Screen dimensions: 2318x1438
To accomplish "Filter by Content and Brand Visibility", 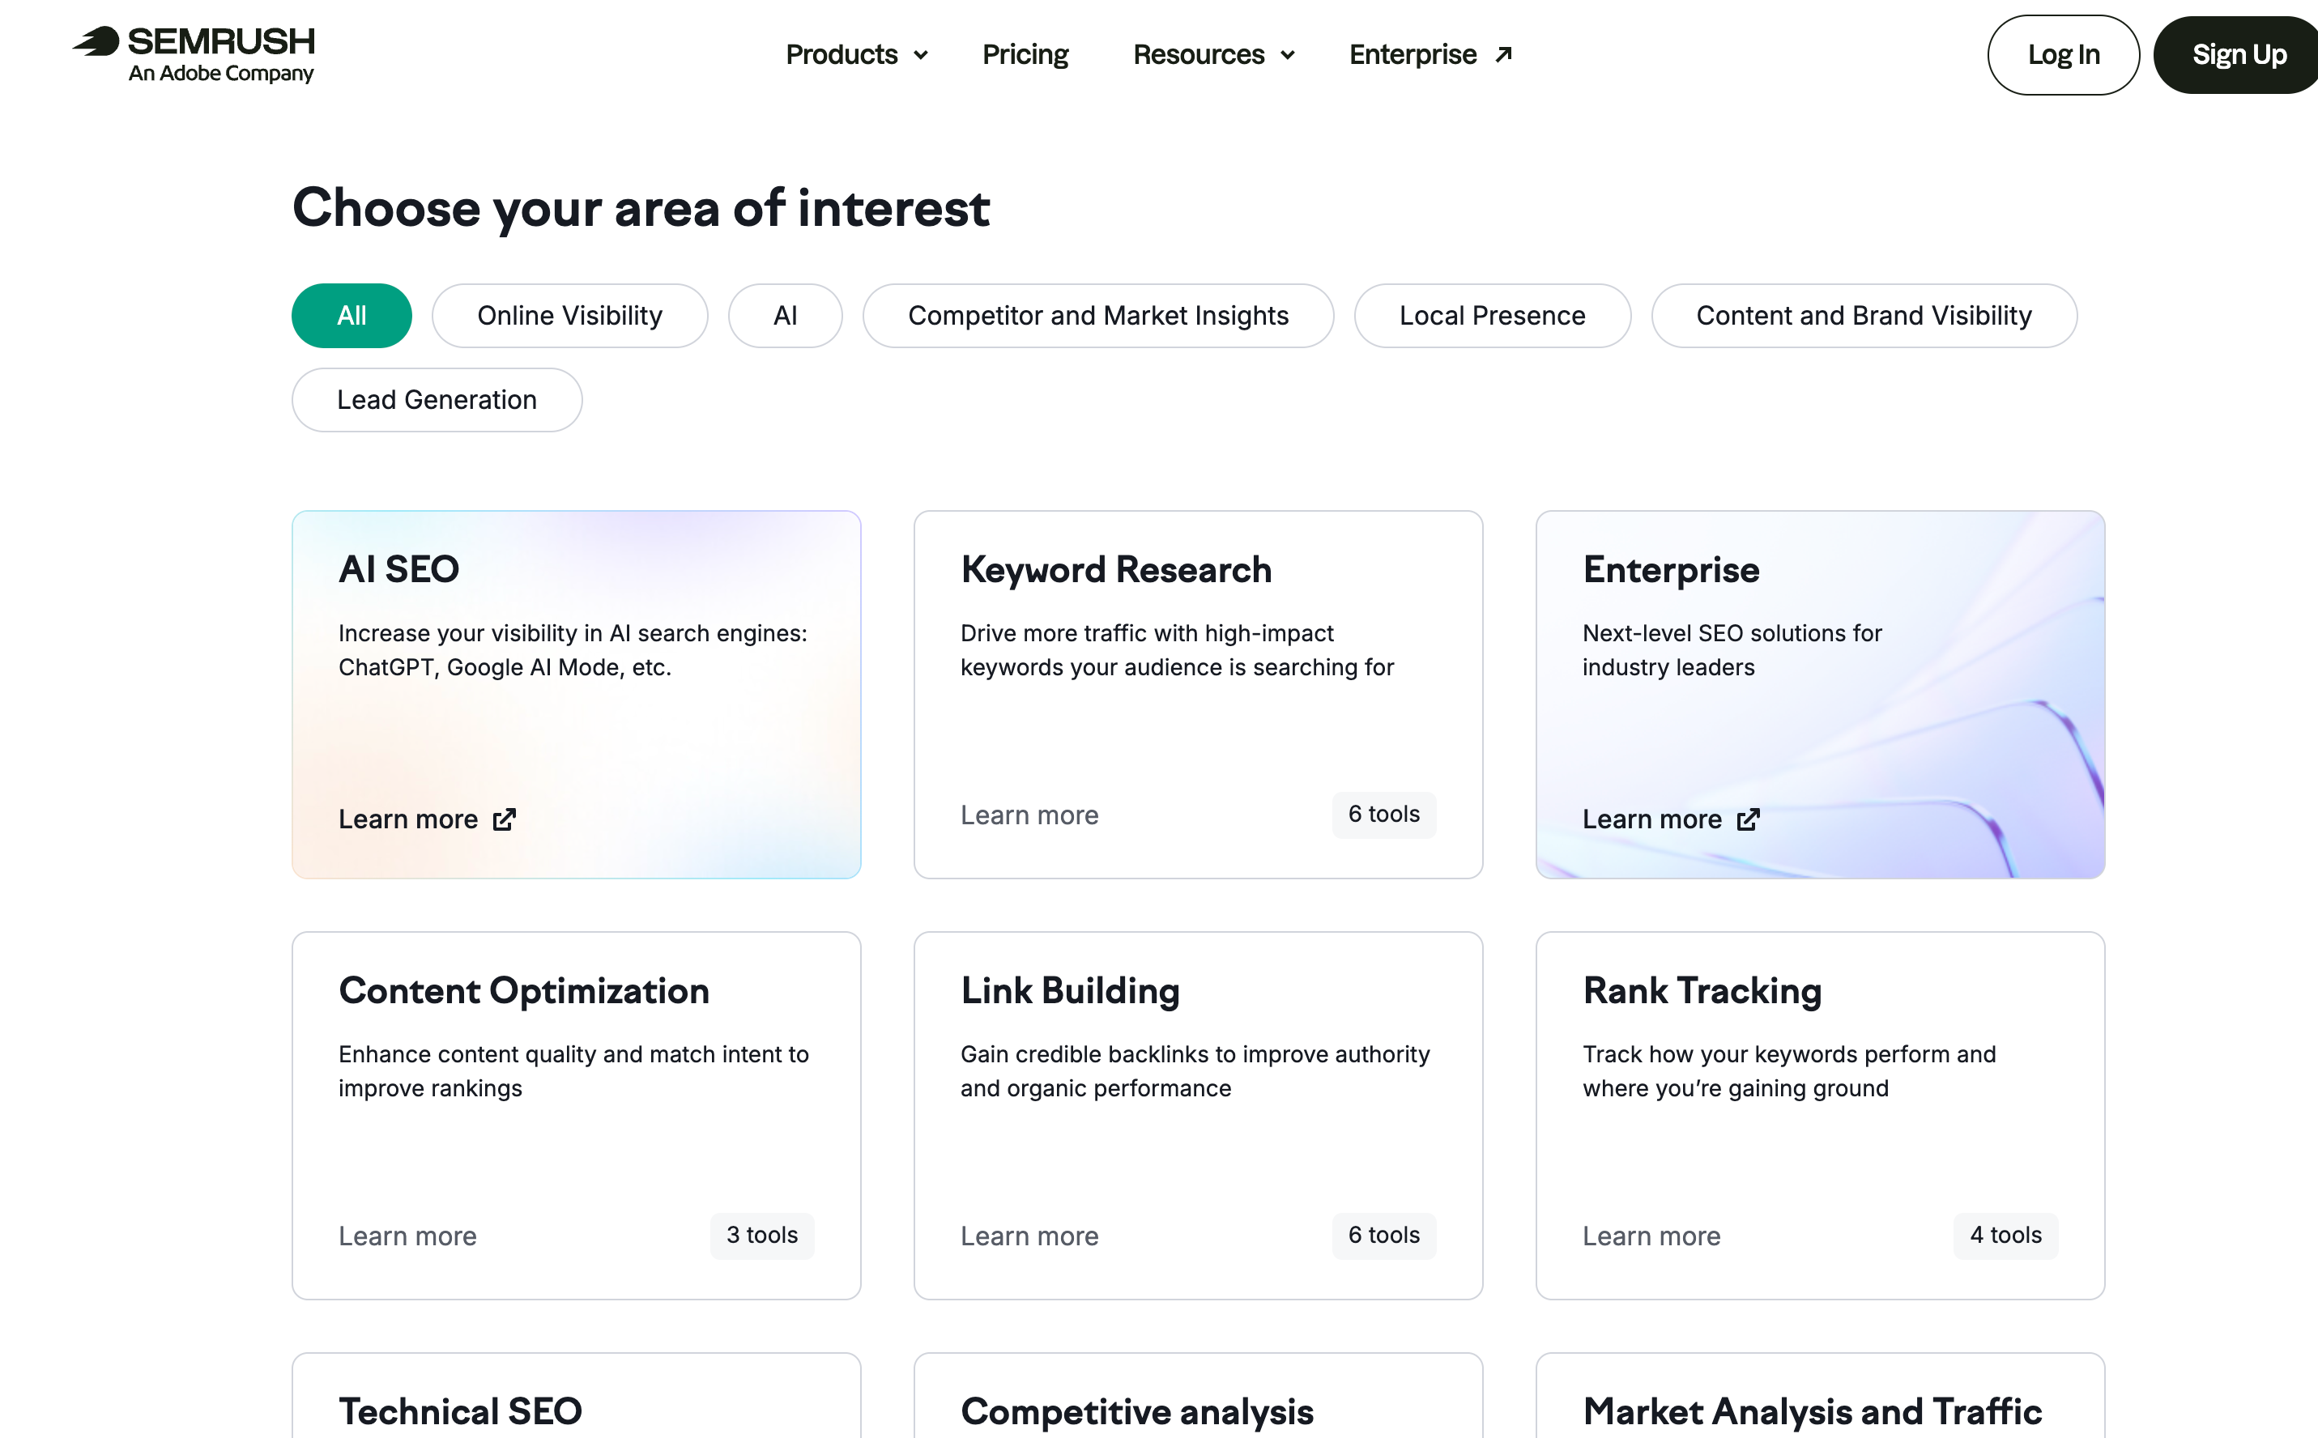I will tap(1864, 316).
